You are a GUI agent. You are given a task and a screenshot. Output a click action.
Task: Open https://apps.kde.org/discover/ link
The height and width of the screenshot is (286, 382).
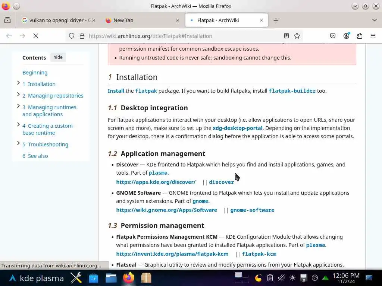(x=156, y=182)
